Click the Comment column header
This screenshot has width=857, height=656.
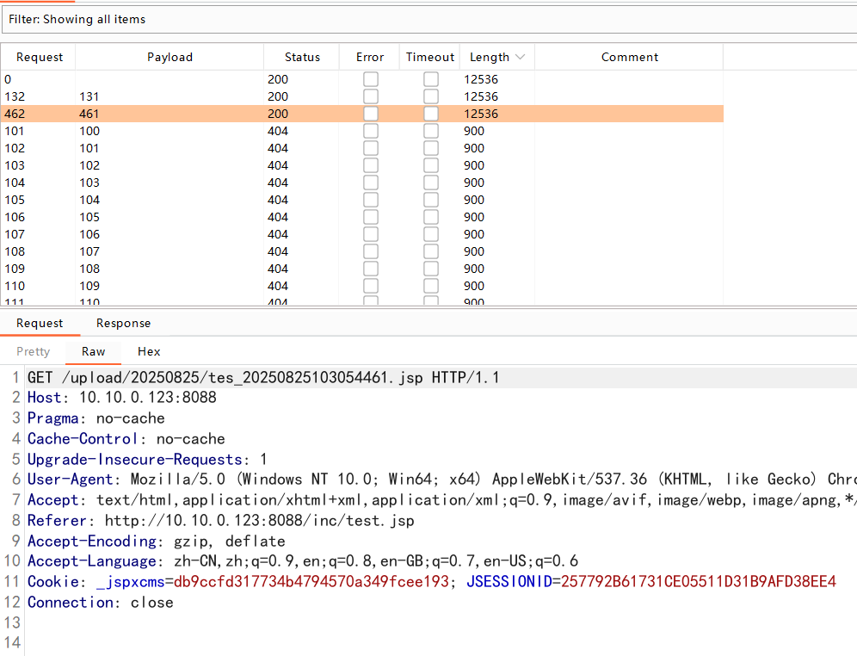629,57
